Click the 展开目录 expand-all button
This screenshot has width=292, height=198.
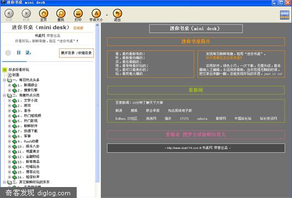pyautogui.click(x=68, y=53)
